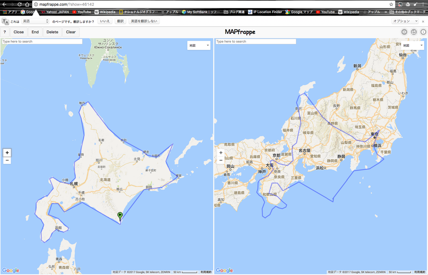428x275 pixels.
Task: Bookmark this page with the star icon
Action: point(391,4)
